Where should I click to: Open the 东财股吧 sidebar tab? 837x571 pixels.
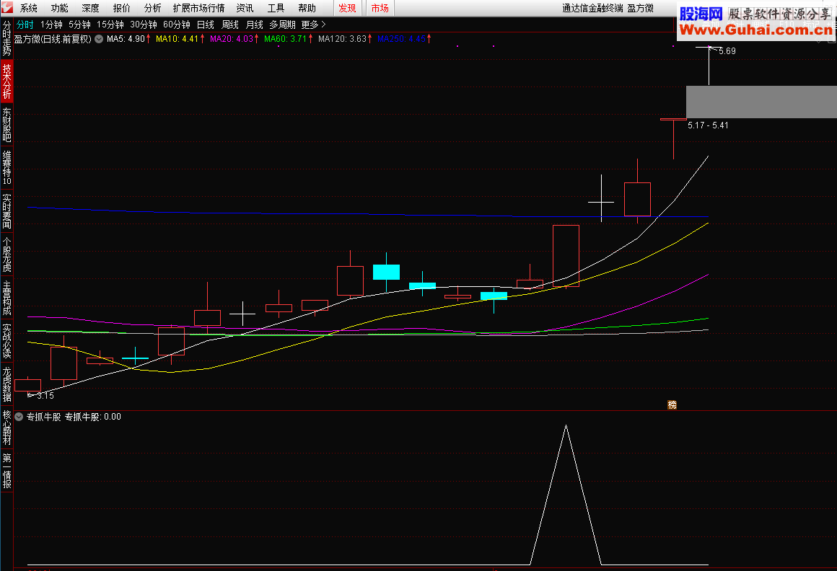pyautogui.click(x=7, y=125)
